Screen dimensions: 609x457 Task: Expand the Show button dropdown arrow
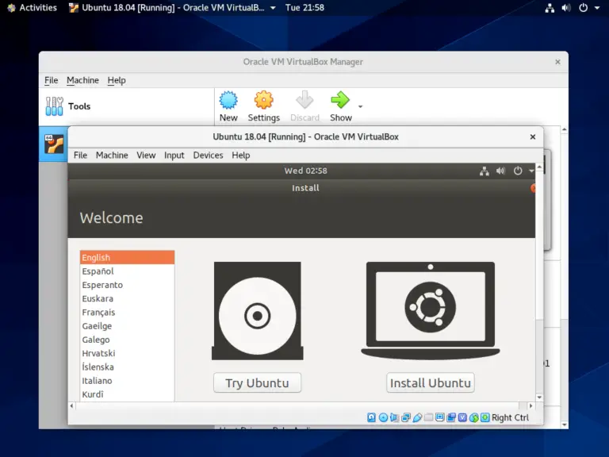coord(361,106)
